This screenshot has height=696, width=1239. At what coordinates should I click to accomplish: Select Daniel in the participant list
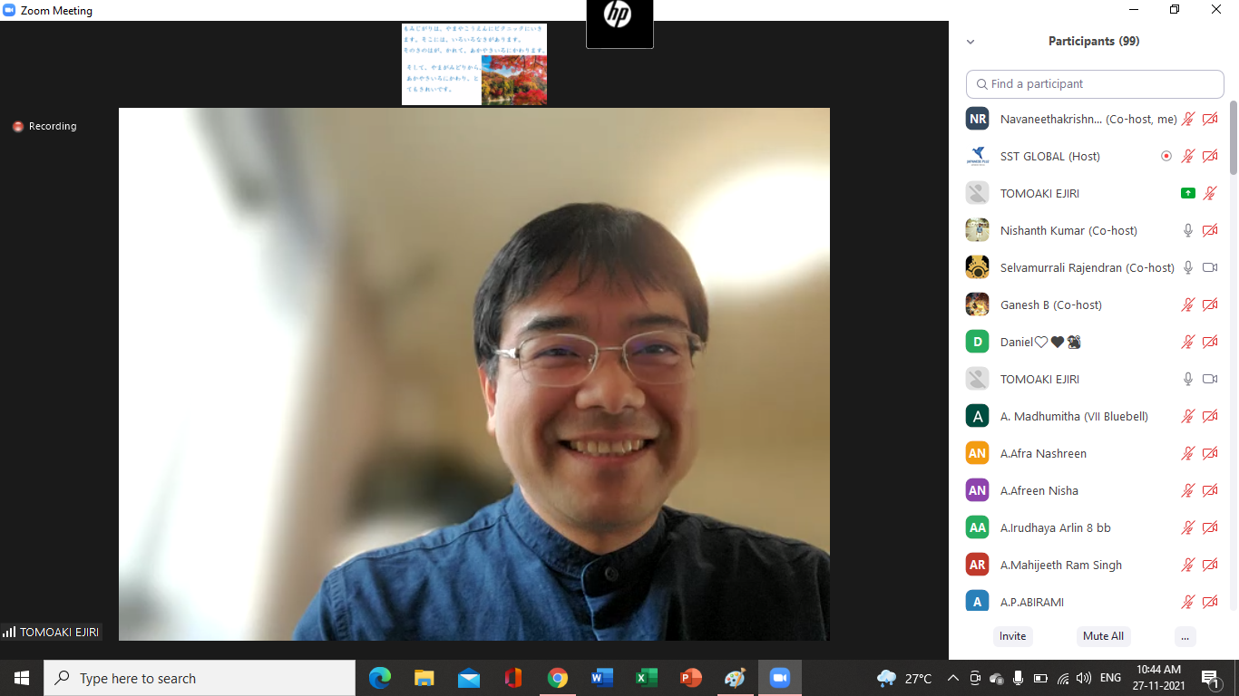(1016, 342)
